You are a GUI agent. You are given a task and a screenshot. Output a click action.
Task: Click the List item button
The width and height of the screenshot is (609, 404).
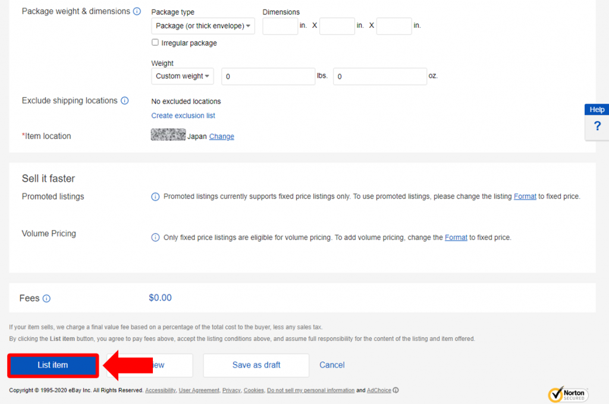[x=53, y=365]
